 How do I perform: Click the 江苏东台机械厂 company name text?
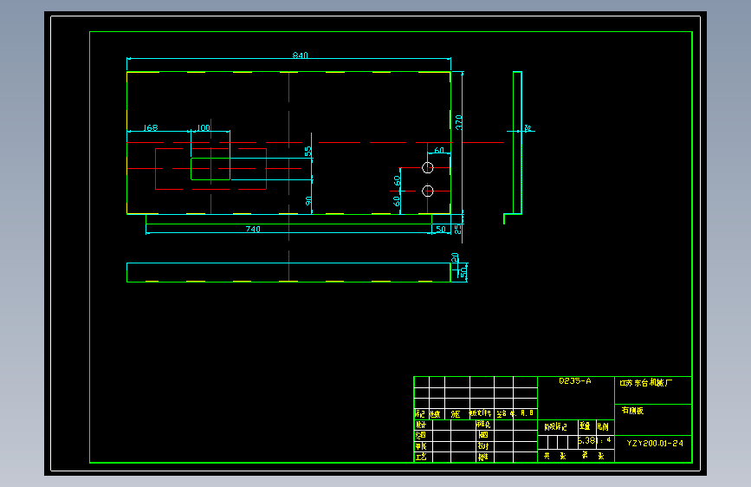(646, 383)
